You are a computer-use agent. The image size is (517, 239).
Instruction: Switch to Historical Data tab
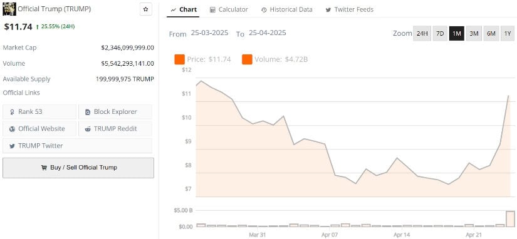pyautogui.click(x=286, y=9)
